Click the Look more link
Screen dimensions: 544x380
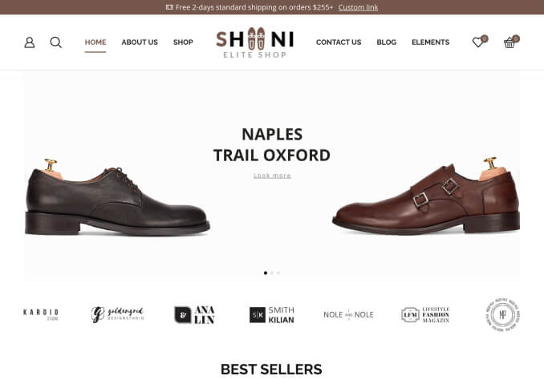(x=272, y=176)
